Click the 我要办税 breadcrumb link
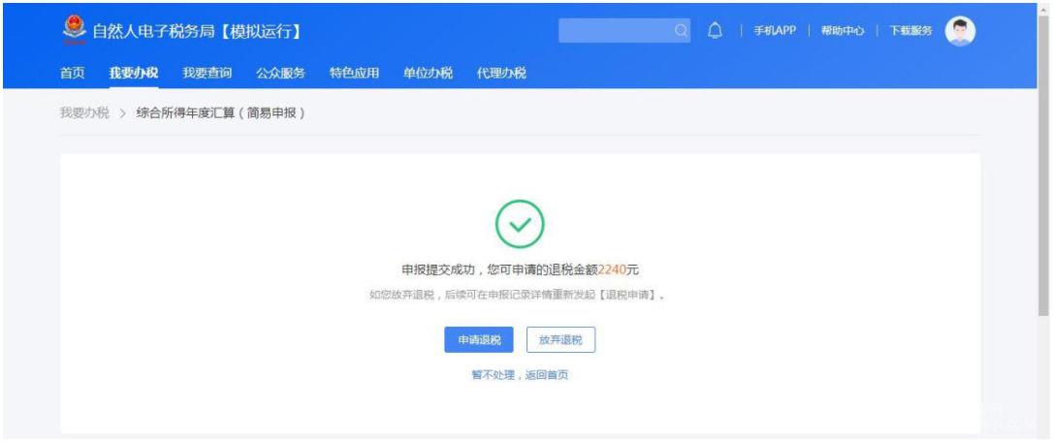Screen dimensions: 1053x442 [84, 112]
